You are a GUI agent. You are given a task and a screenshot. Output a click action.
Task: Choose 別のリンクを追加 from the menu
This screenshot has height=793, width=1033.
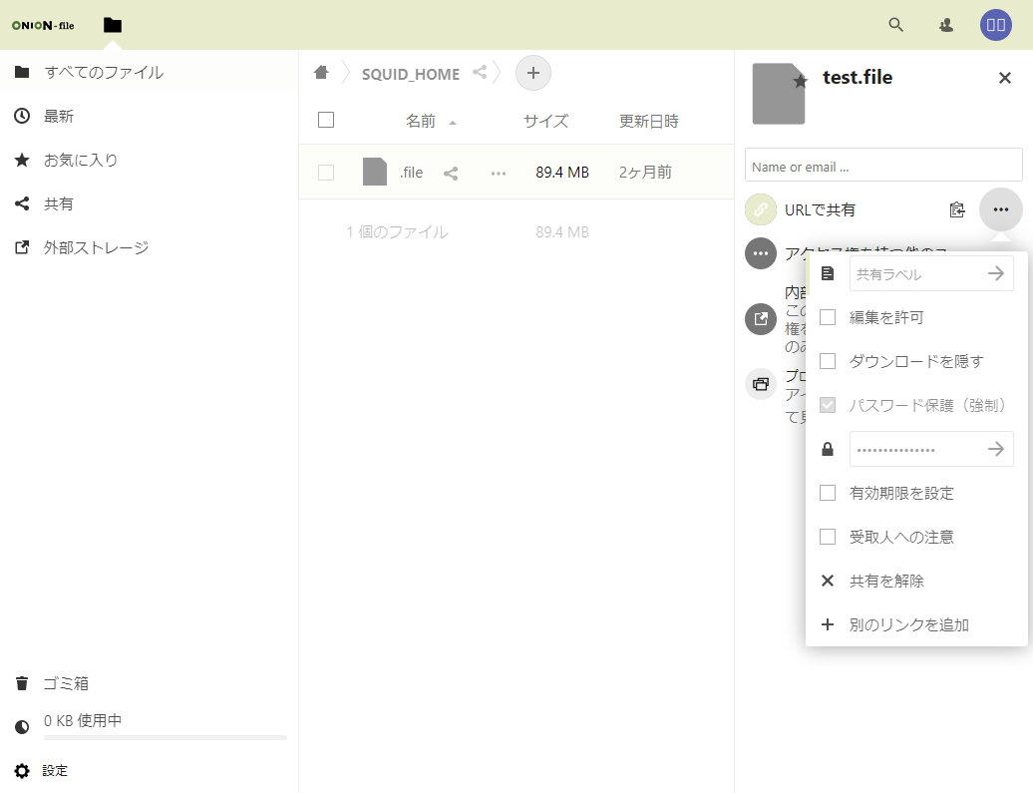click(908, 624)
